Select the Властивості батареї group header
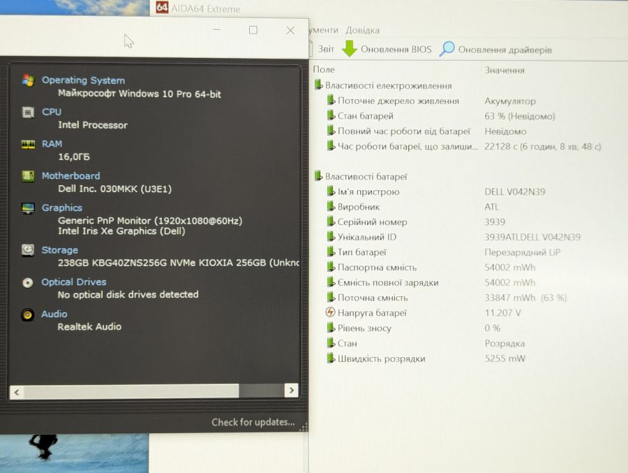The width and height of the screenshot is (628, 473). 361,176
